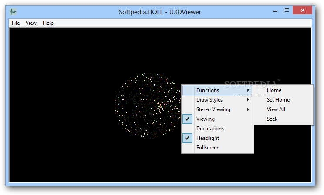
Task: Select Home in the Functions submenu
Action: coord(283,90)
